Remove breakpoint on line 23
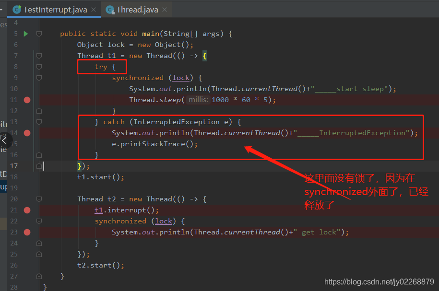 click(27, 232)
